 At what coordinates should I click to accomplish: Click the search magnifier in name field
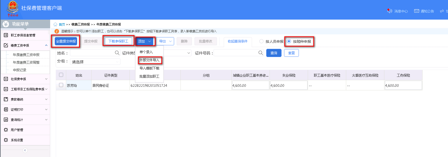[117, 53]
